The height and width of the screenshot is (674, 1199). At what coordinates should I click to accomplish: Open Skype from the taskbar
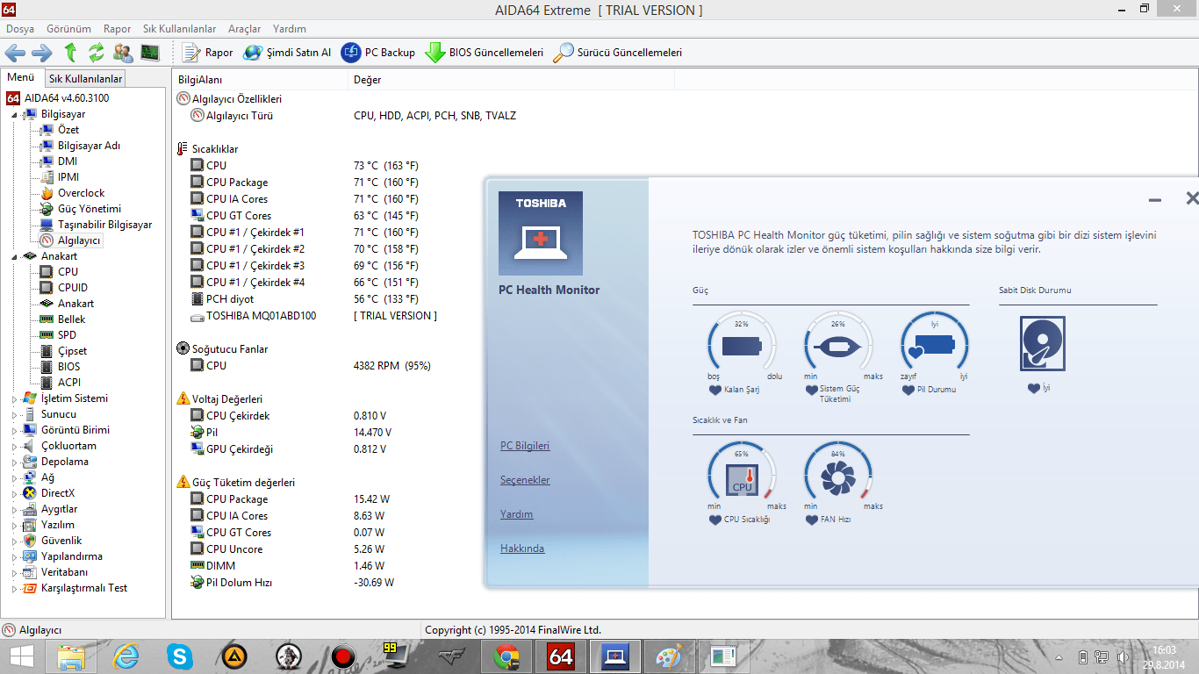tap(180, 656)
